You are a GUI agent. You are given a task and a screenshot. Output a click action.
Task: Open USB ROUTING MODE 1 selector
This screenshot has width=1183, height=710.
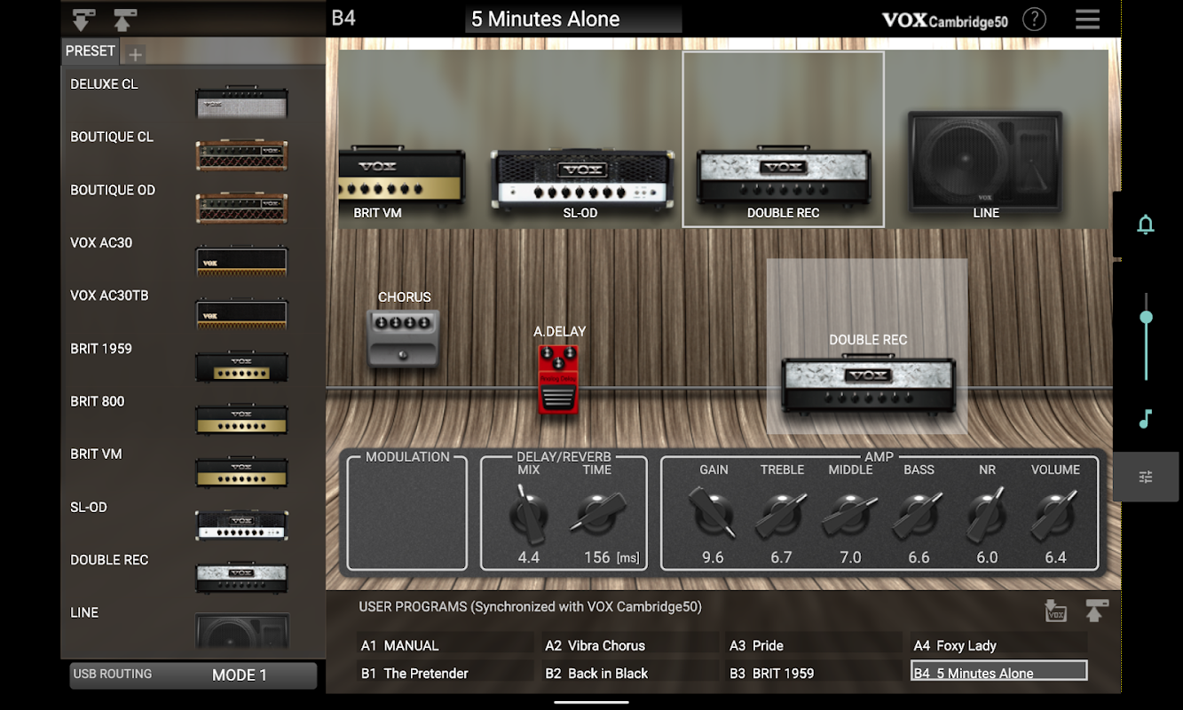pos(193,674)
